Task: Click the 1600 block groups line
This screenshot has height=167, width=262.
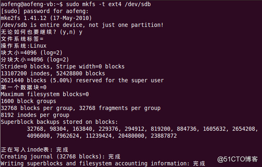Action: coord(28,101)
